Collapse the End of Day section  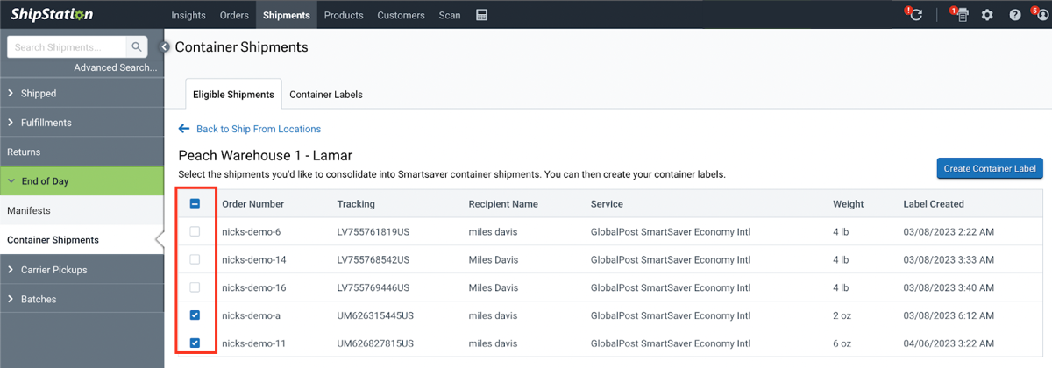[82, 181]
